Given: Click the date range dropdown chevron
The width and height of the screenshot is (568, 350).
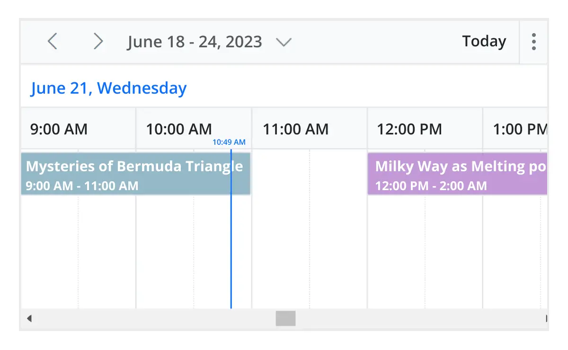Looking at the screenshot, I should point(284,42).
